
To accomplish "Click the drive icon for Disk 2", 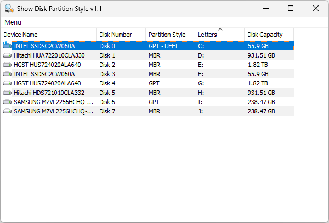I will (x=7, y=65).
